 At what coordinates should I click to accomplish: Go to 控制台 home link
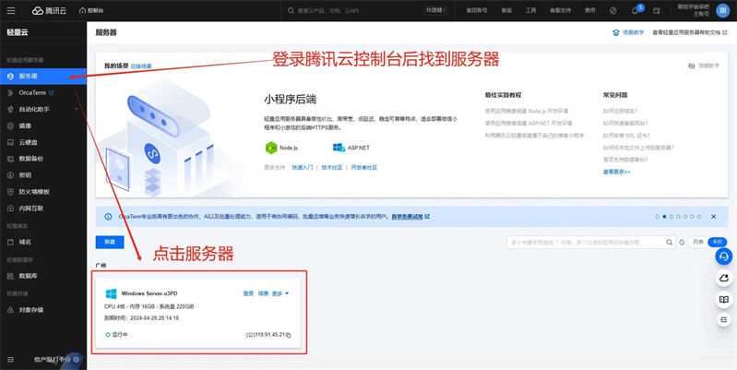coord(91,10)
